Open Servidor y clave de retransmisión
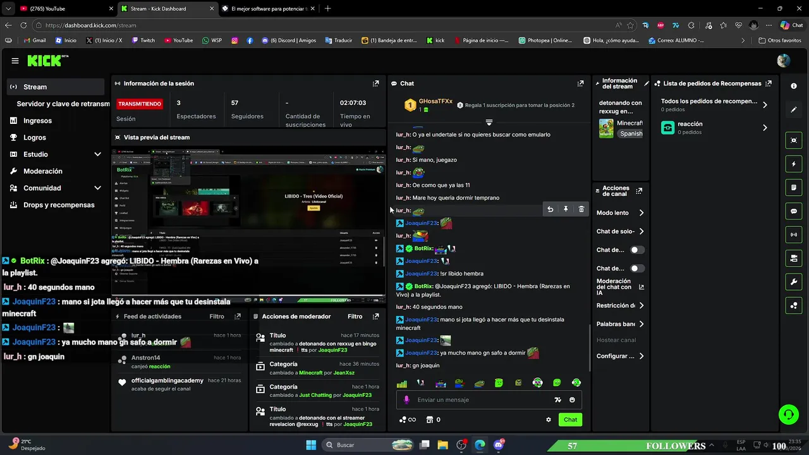809x455 pixels. tap(63, 104)
